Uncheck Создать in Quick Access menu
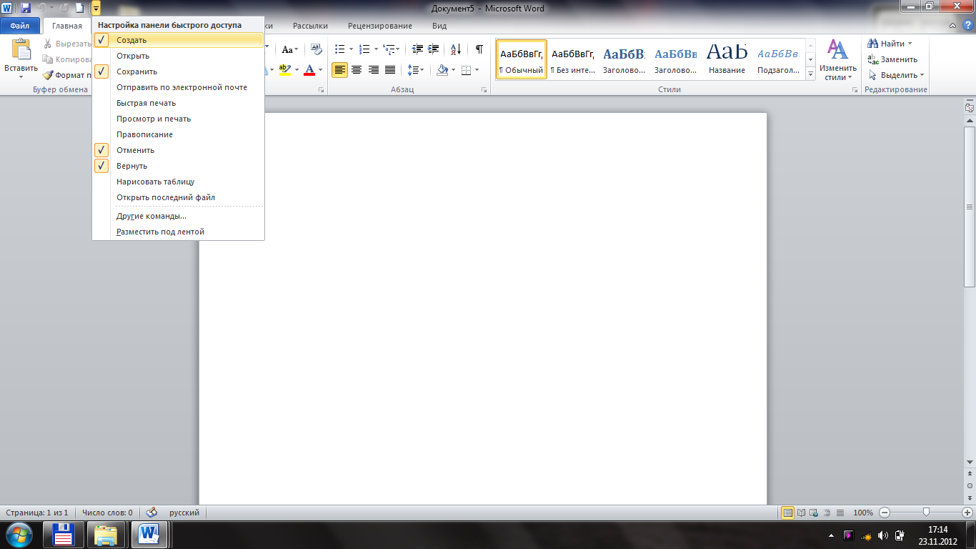The image size is (976, 549). coord(179,40)
